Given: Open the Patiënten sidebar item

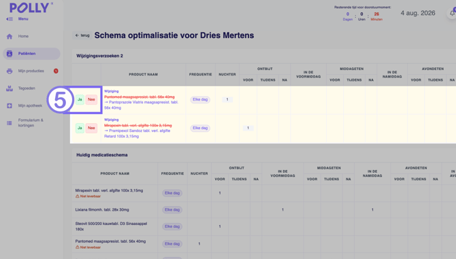Looking at the screenshot, I should coord(31,54).
